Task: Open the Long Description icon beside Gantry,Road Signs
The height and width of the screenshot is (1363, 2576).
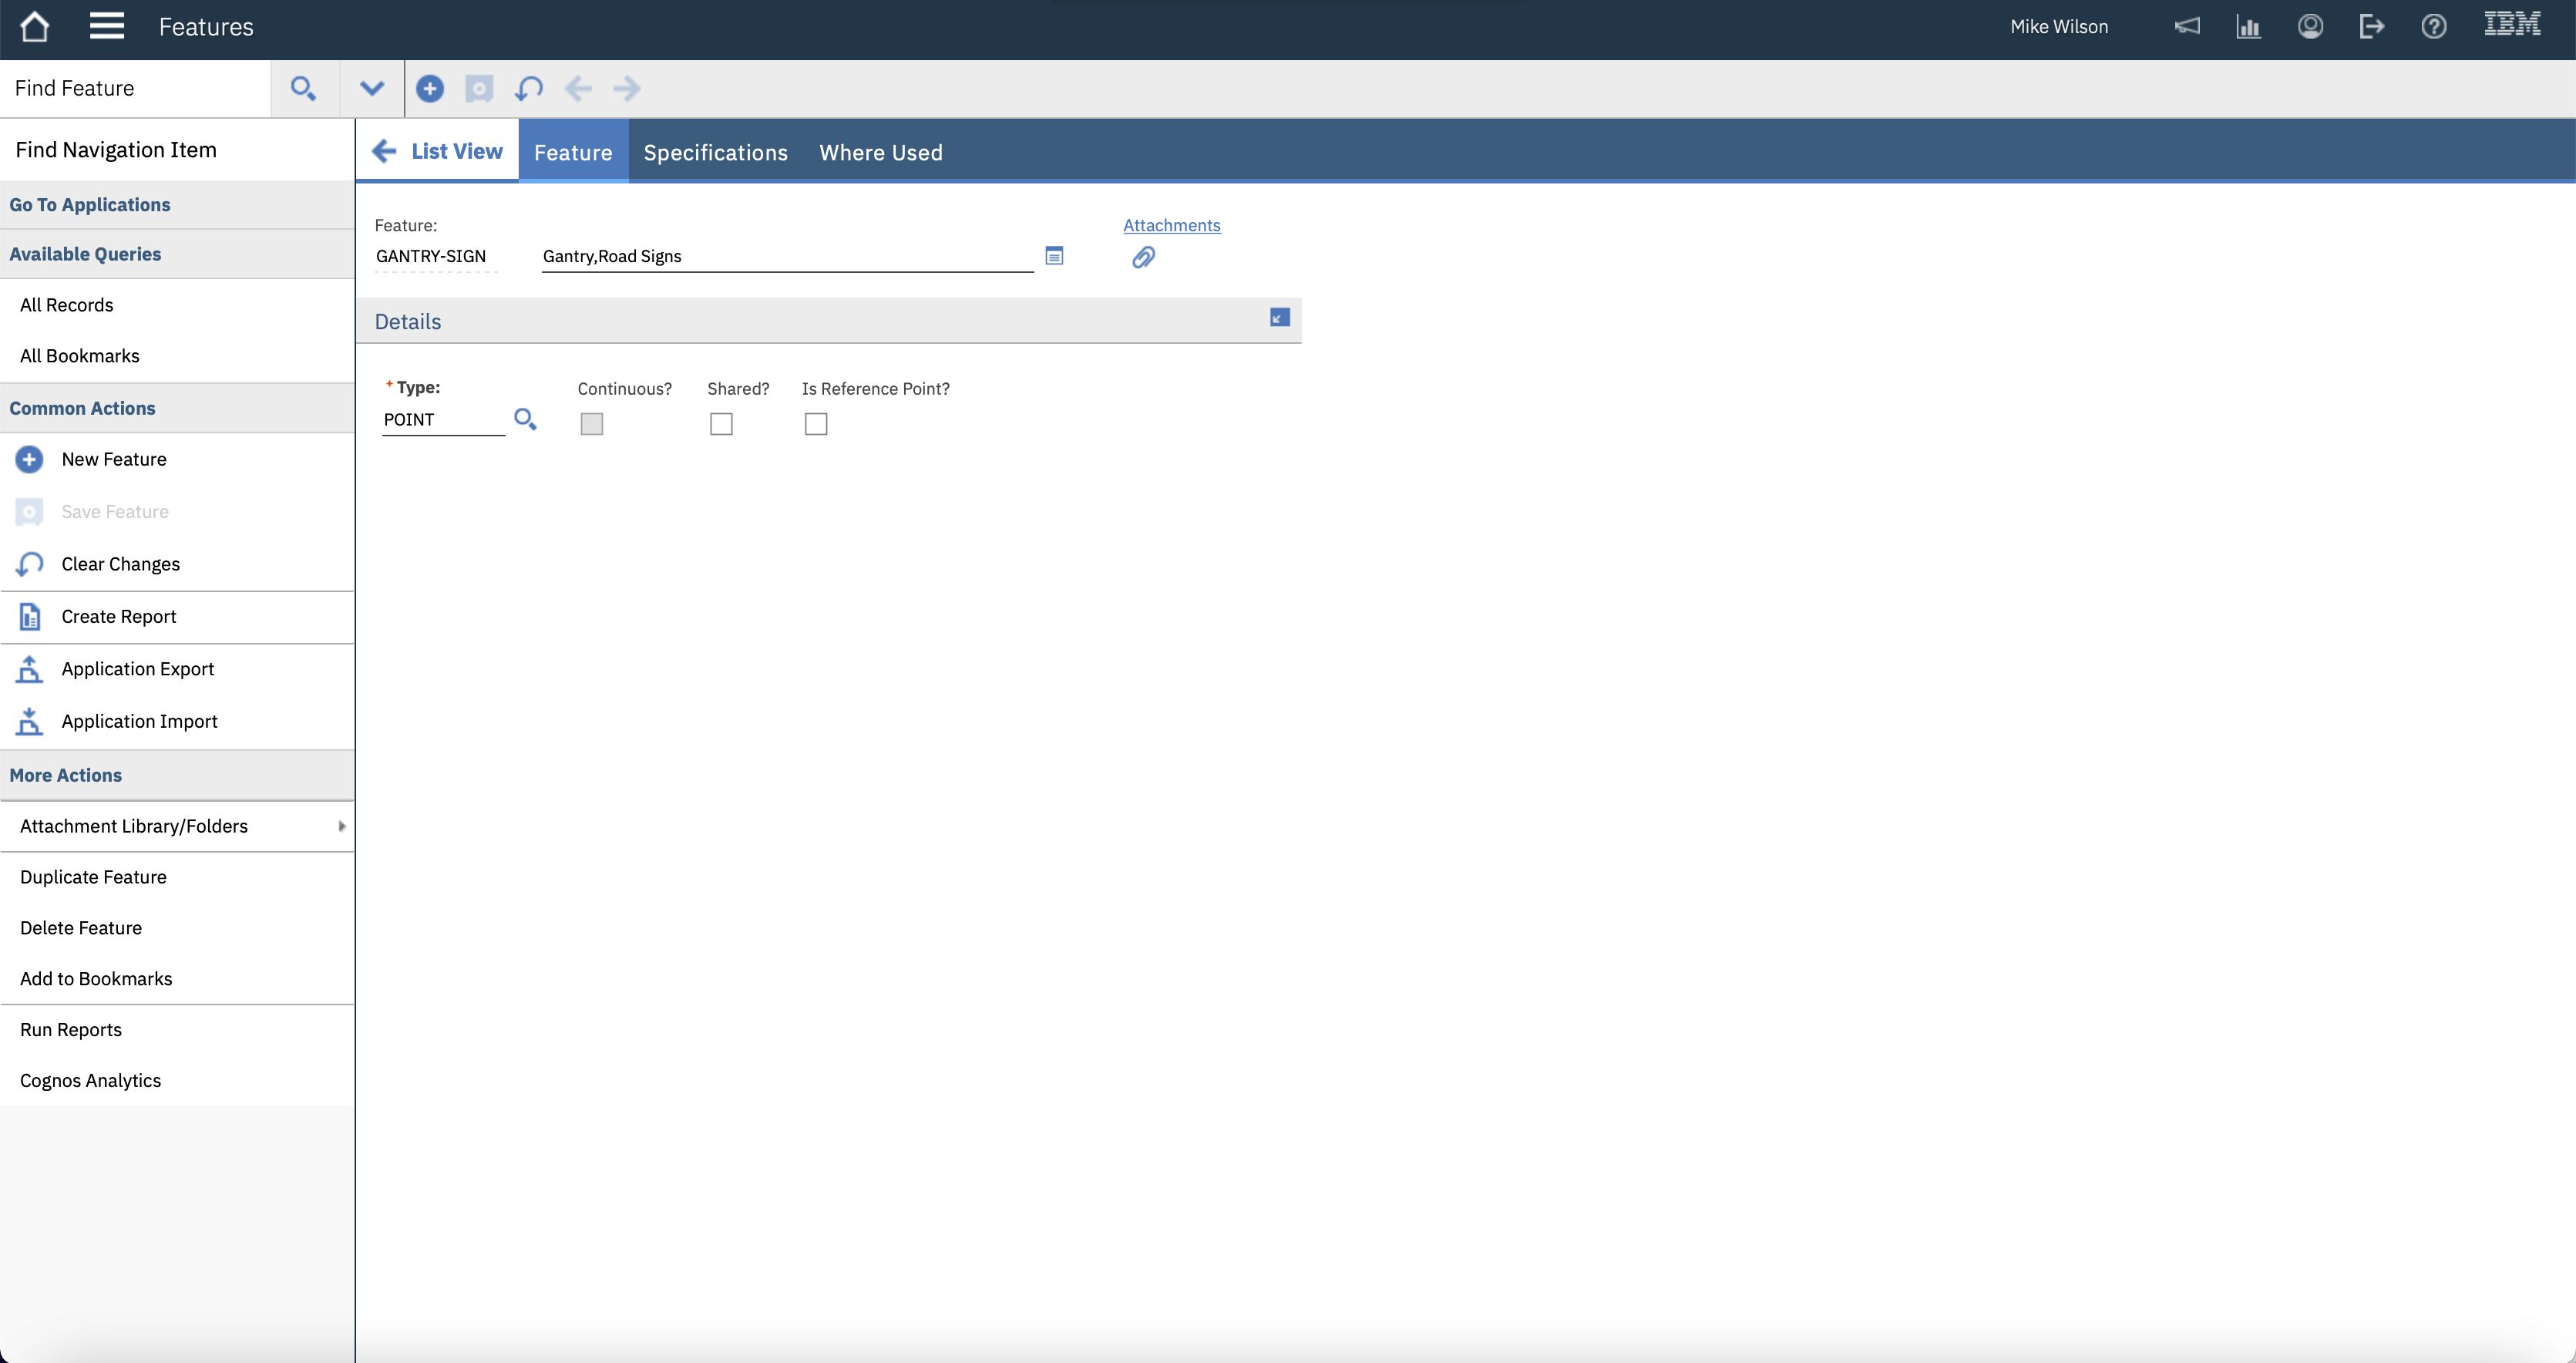Action: 1054,256
